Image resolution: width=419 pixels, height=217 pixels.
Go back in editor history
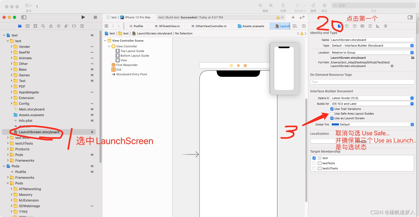coord(113,26)
